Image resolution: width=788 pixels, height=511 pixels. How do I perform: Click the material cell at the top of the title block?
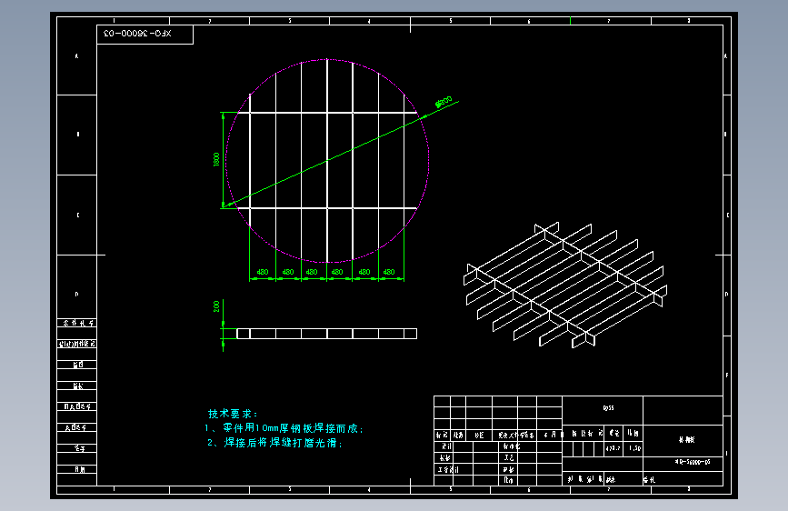tap(603, 410)
